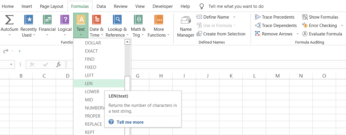Click the function list scroll up arrow
Screen dimensions: 346x135
[x=127, y=42]
